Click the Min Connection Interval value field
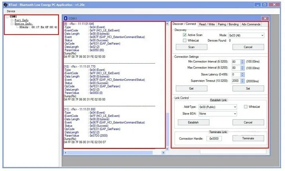285x171 pixels. [x=236, y=62]
